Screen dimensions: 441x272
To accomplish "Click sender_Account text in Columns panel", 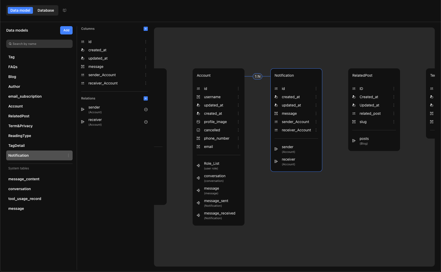I will click(x=102, y=75).
